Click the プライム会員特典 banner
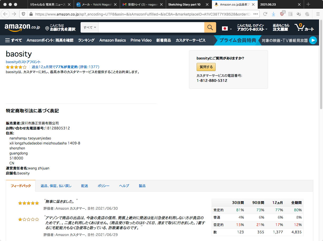Viewport: 323px width, 241px height. point(238,40)
